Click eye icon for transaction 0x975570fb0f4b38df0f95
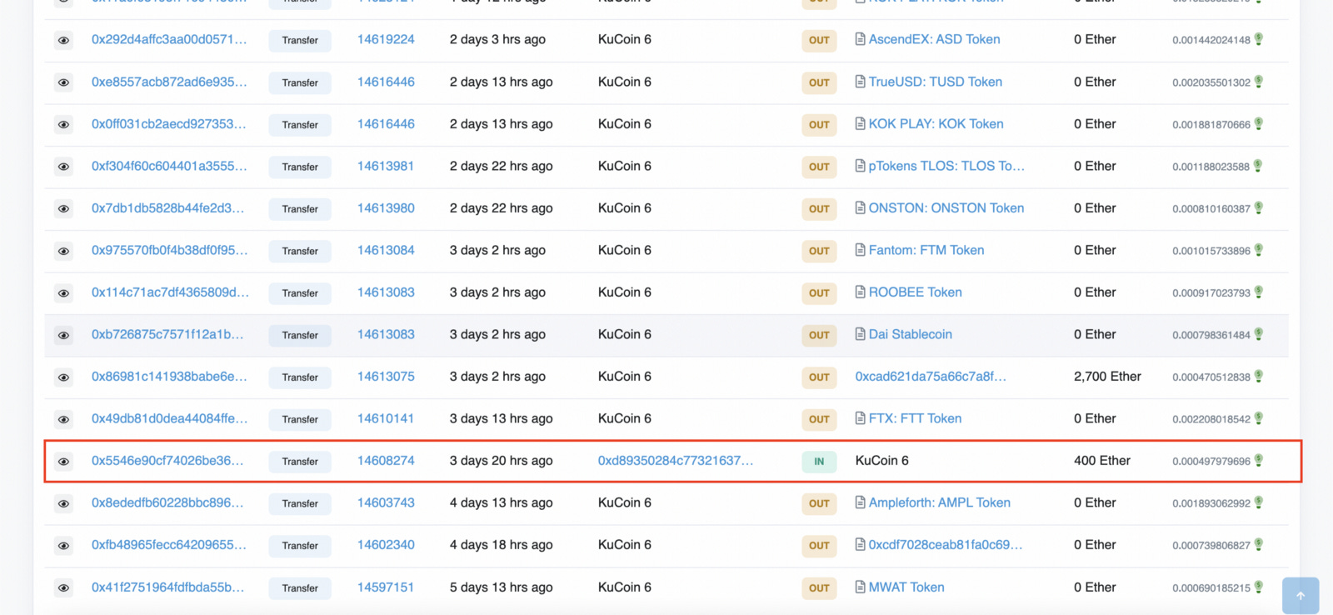1333x615 pixels. point(63,251)
